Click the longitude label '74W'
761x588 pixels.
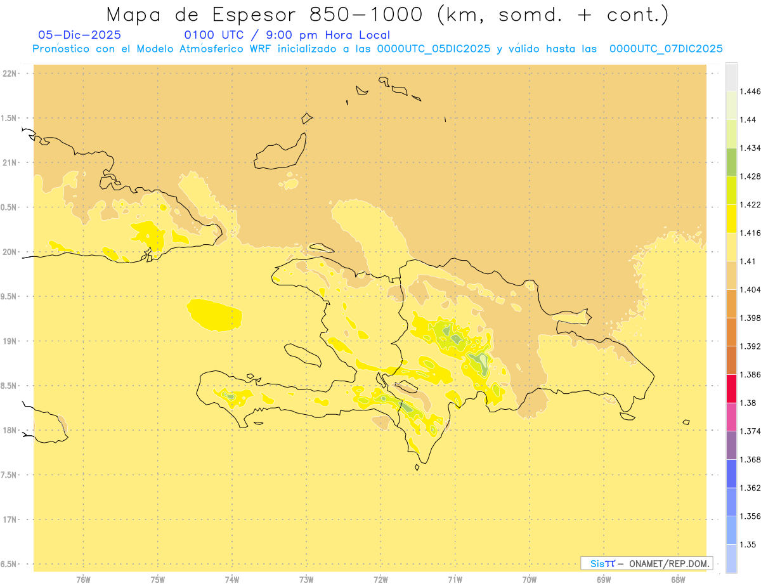[232, 580]
